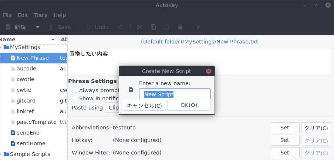Open the New item dropdown arrow
The width and height of the screenshot is (334, 160).
(x=37, y=27)
